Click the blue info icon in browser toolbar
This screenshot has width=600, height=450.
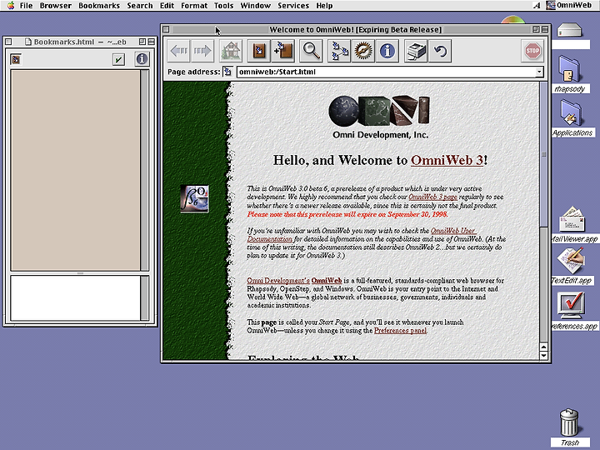[387, 51]
